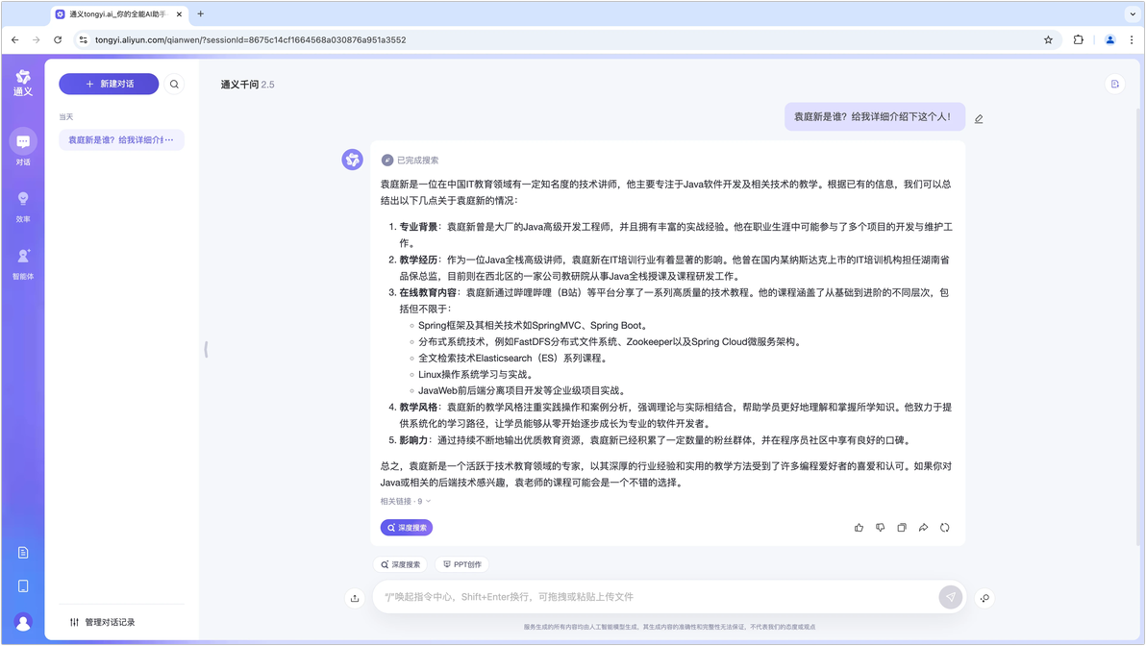The image size is (1146, 646).
Task: Click the 通义千问 2.5 model title
Action: pyautogui.click(x=248, y=85)
